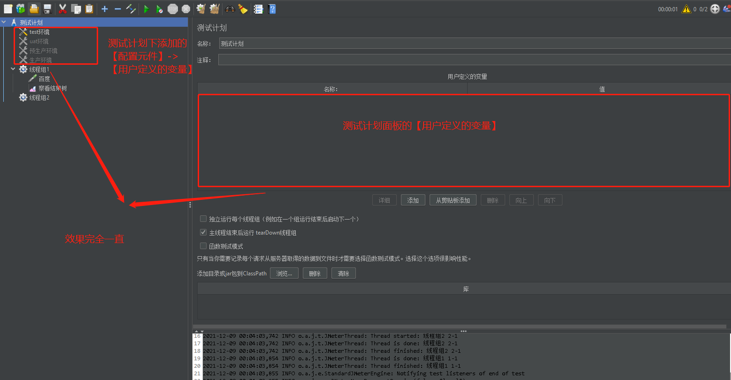The height and width of the screenshot is (380, 731).
Task: Uncheck the run tearDown thread groups option
Action: point(203,233)
